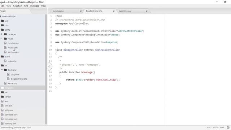Select the highlighted templates folder row
The height and width of the screenshot is (130, 231).
click(22, 88)
